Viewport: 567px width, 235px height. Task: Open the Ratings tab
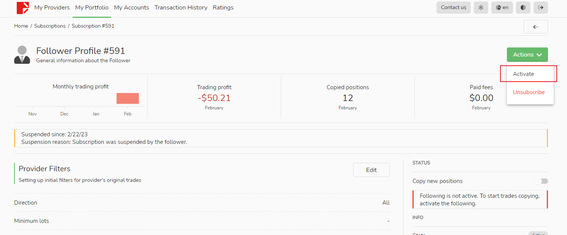(223, 8)
